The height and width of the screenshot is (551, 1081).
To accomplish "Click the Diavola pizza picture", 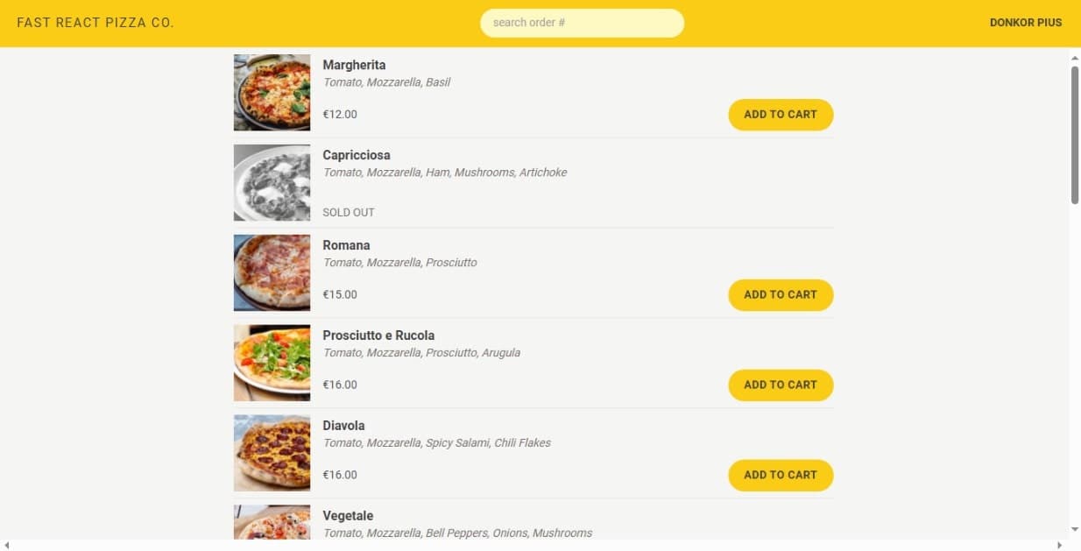I will click(272, 453).
